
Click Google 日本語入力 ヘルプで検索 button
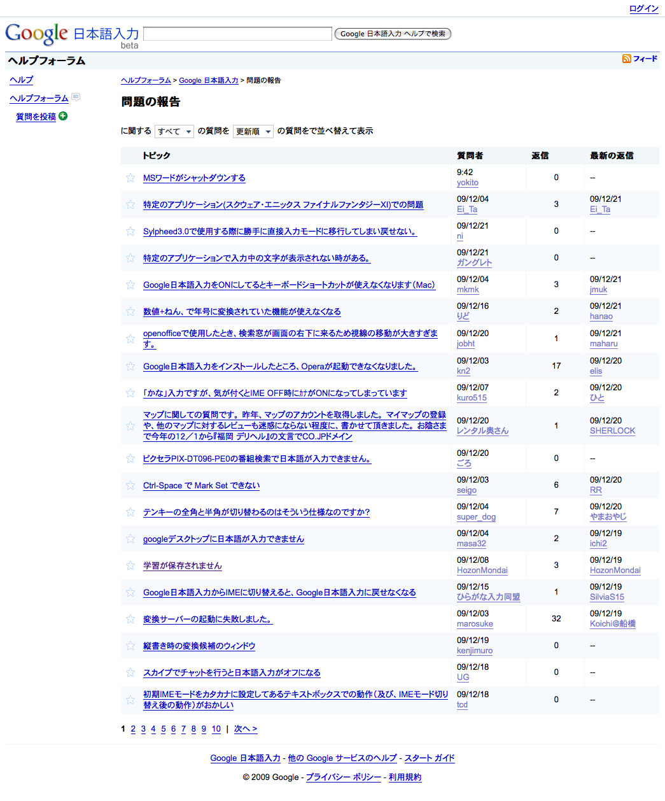[x=393, y=34]
